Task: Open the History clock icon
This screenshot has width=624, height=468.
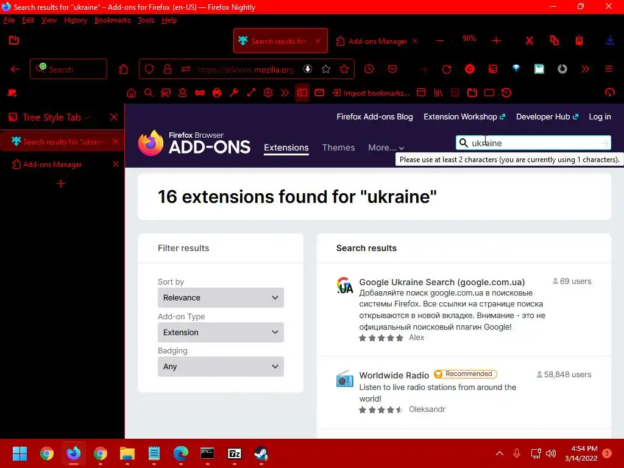Action: pyautogui.click(x=369, y=69)
